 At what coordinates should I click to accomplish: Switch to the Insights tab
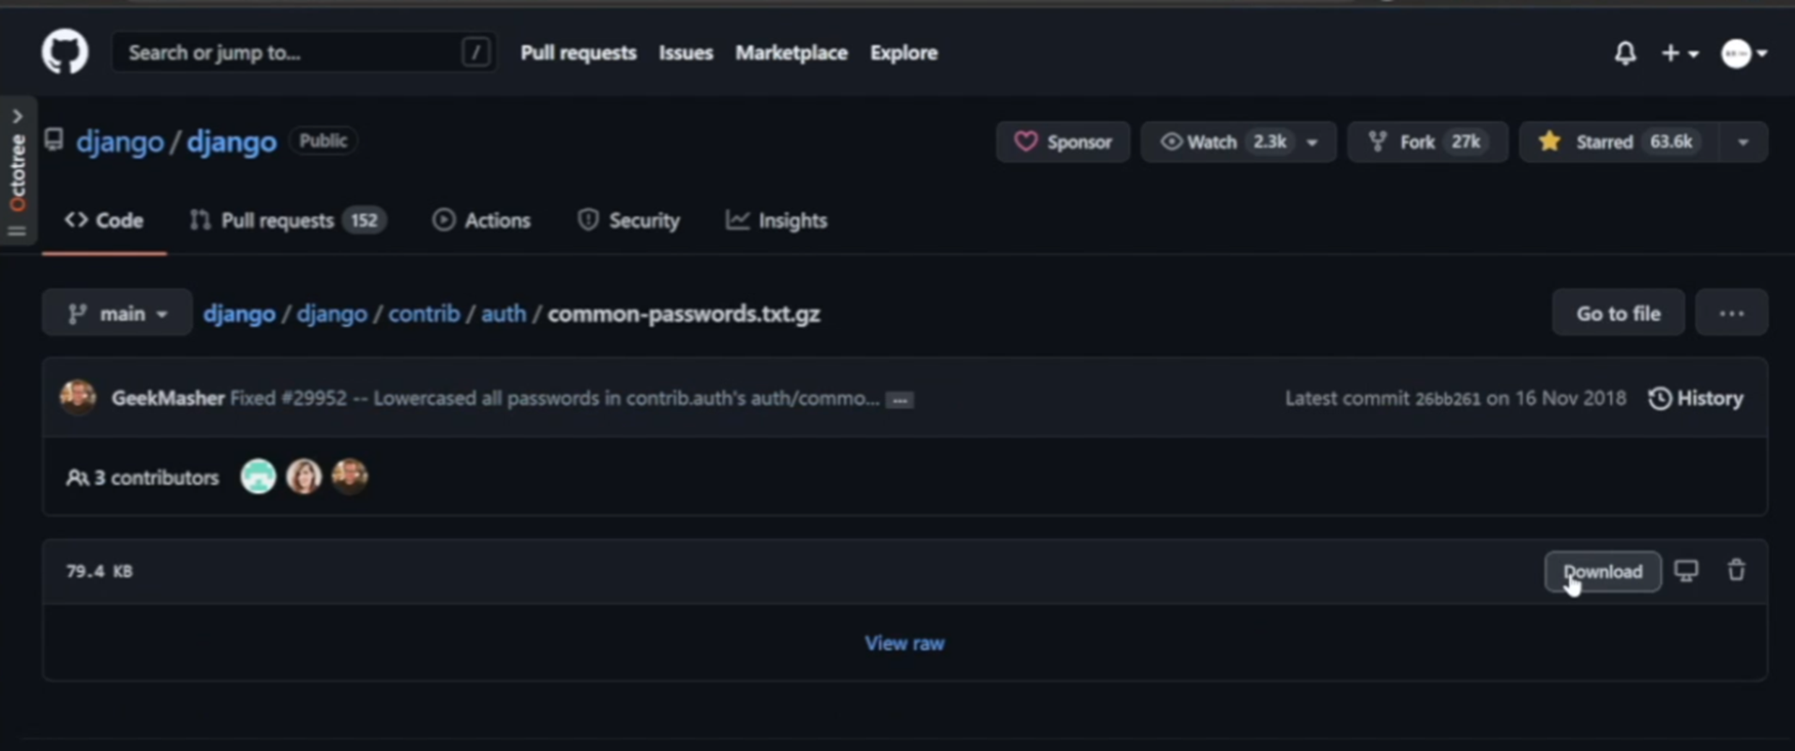point(777,220)
